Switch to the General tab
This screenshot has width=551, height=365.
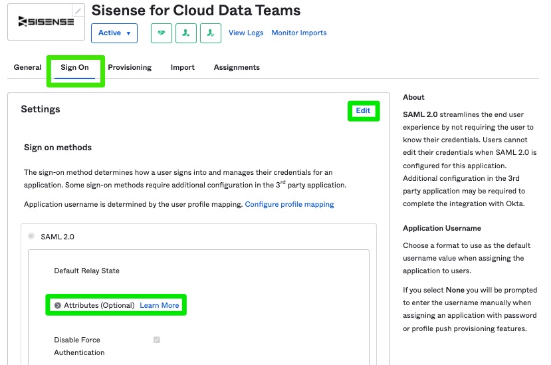pos(27,67)
